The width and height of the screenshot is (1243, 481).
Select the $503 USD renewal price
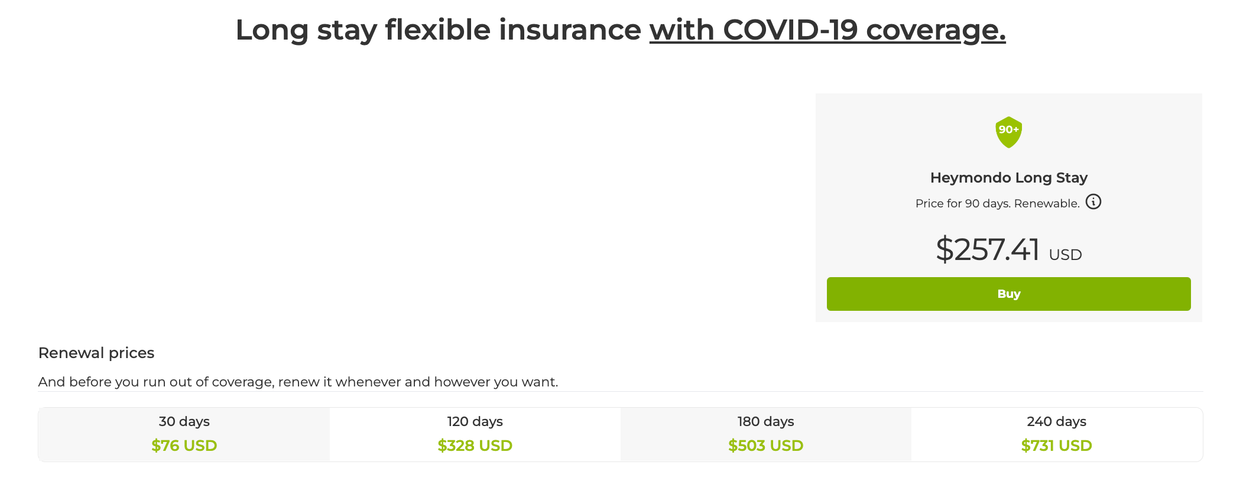coord(765,446)
